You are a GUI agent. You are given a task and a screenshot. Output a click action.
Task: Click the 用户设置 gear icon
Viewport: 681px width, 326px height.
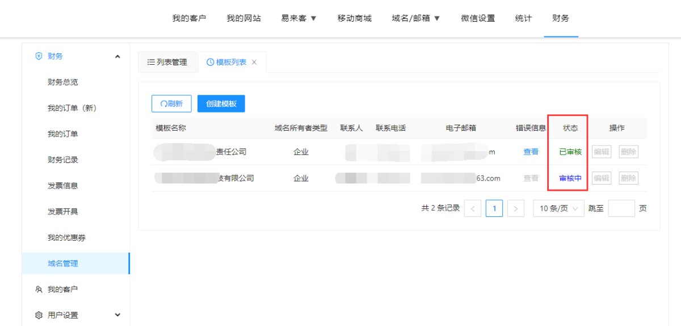point(39,315)
